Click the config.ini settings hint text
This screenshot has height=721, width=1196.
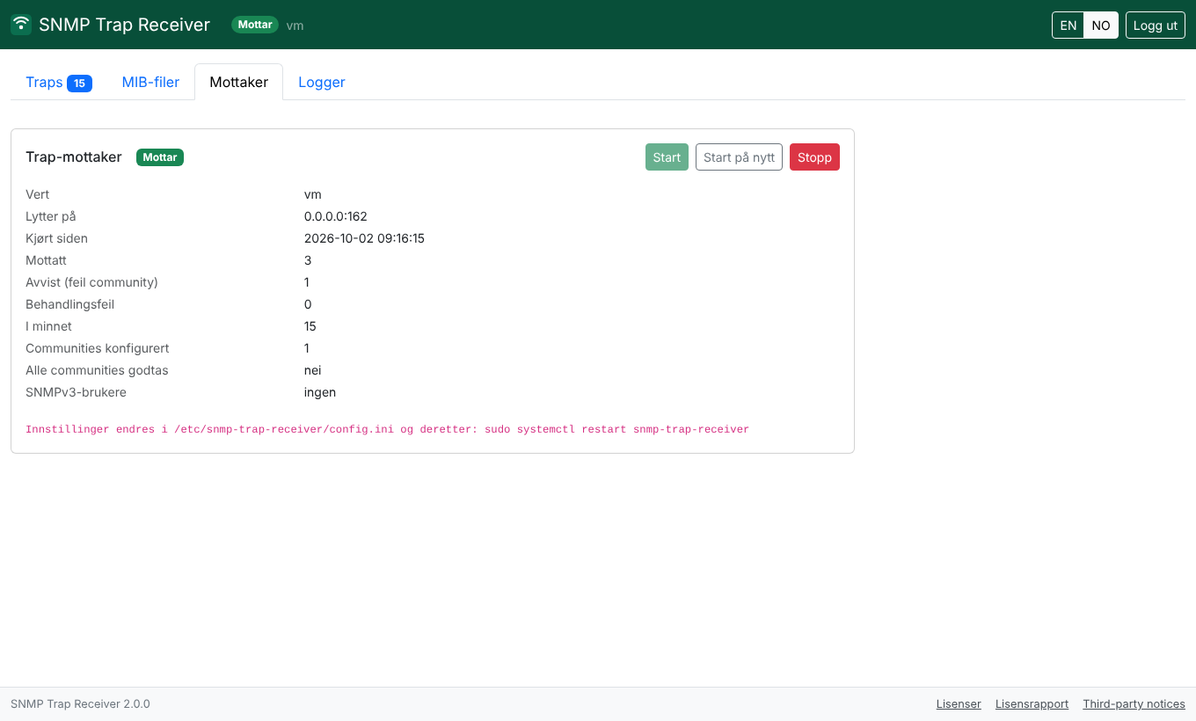[387, 429]
